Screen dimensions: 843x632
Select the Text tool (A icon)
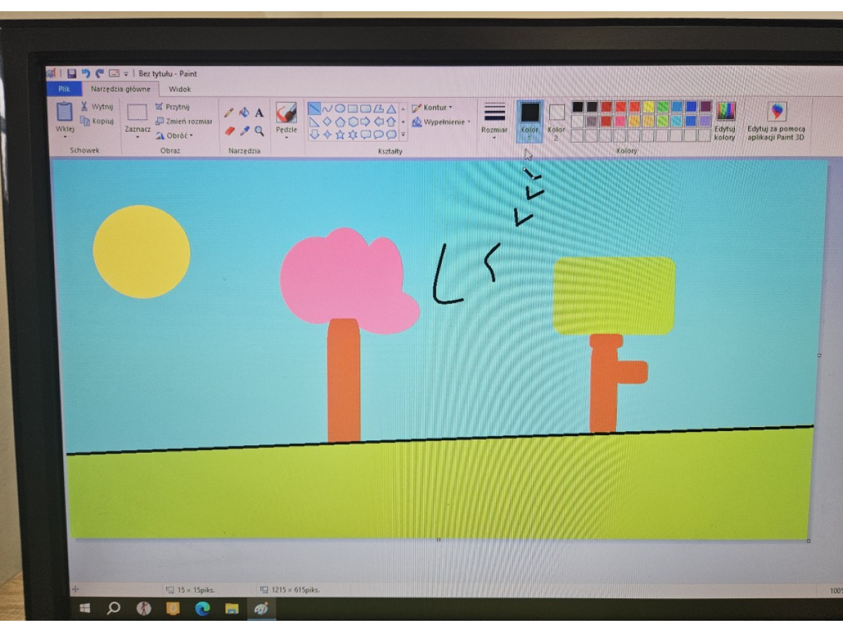tap(259, 113)
